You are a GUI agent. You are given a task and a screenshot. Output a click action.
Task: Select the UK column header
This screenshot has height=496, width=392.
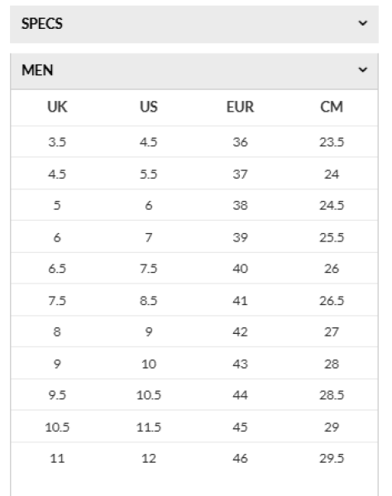(x=57, y=107)
